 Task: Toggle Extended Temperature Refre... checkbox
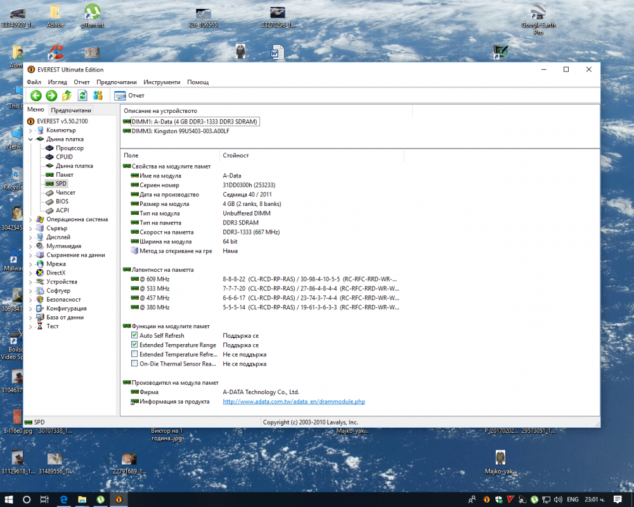(134, 354)
